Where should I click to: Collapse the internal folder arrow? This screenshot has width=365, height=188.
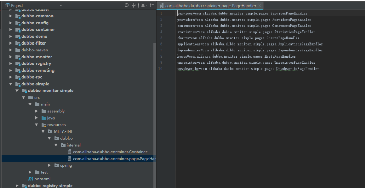coord(56,145)
